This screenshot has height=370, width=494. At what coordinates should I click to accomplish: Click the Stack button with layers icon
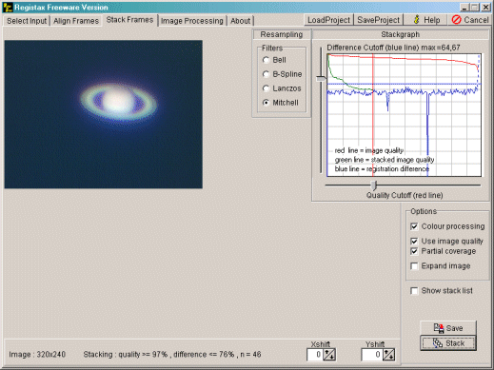coord(448,343)
